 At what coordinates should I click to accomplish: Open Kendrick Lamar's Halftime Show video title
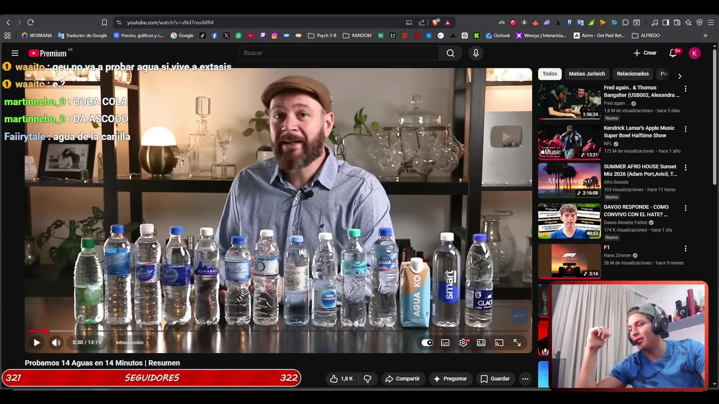click(639, 131)
